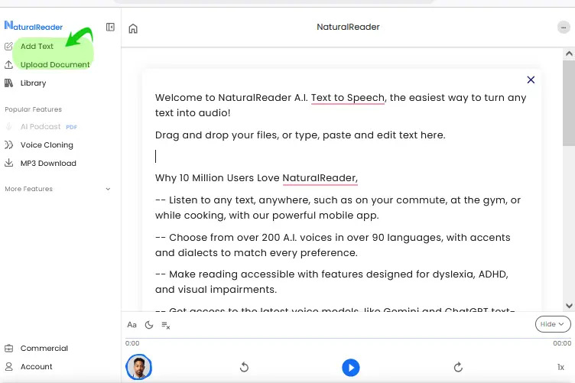
Task: Open voice selection via avatar thumbnail
Action: [139, 367]
